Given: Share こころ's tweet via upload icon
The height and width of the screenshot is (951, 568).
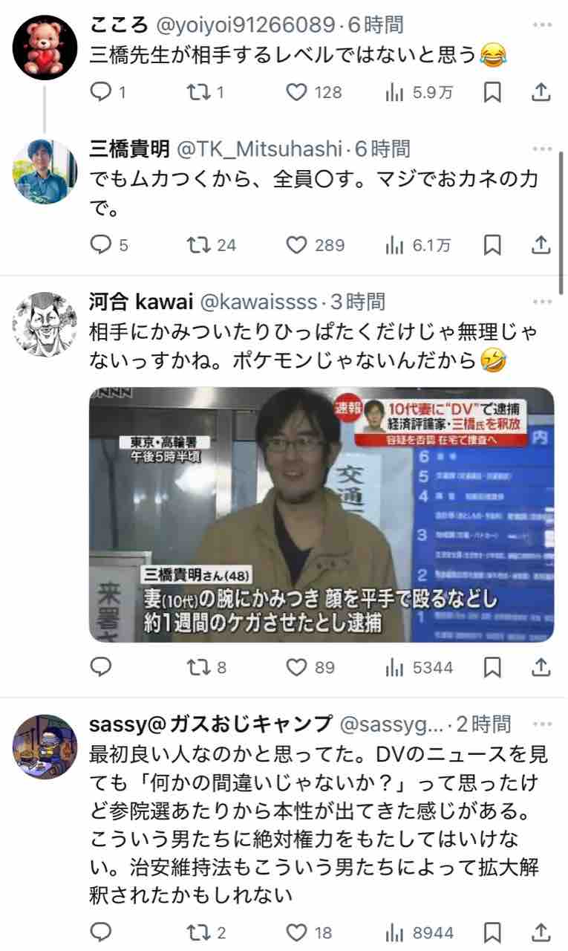Looking at the screenshot, I should coord(541,92).
